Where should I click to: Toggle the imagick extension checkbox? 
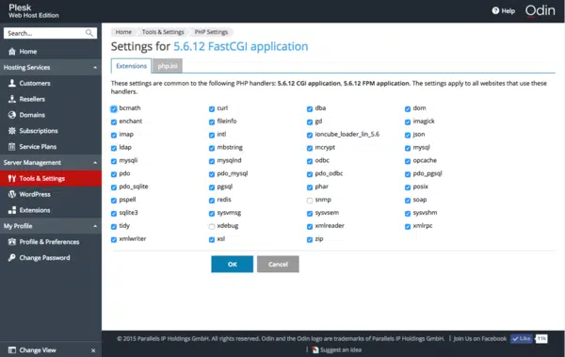point(408,122)
